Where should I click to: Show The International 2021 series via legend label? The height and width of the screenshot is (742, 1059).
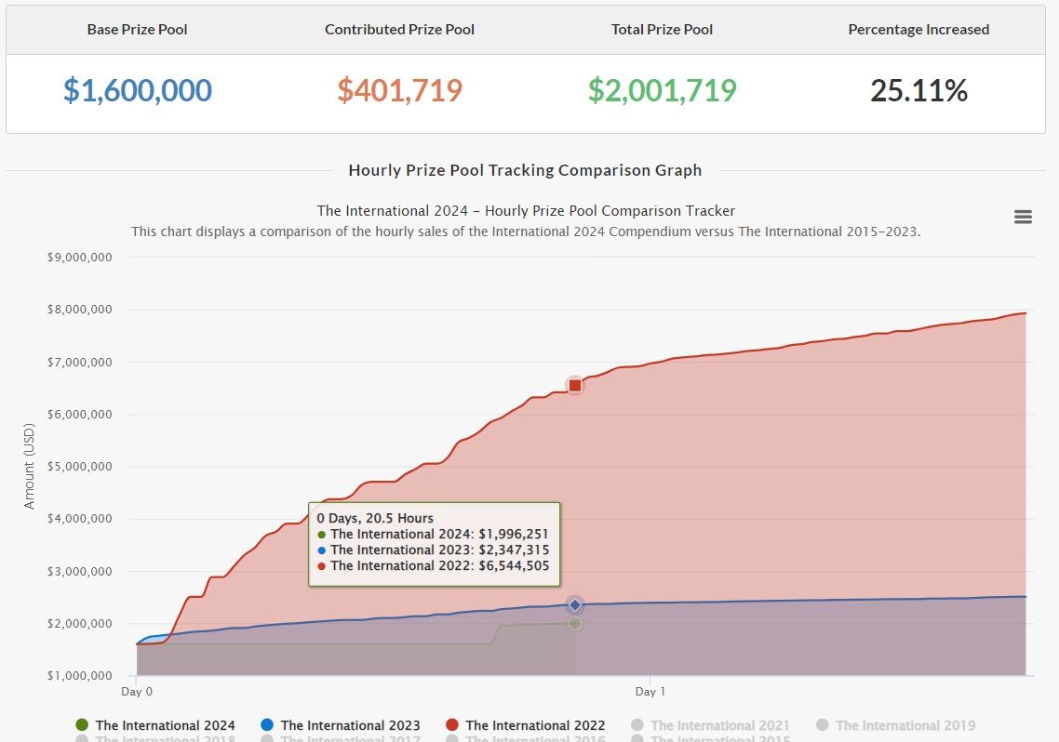click(x=719, y=725)
